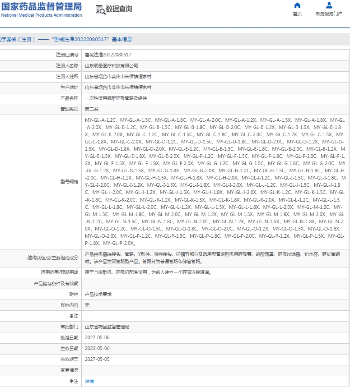Select 山东明岳医疗科技有限公司 registrant name

pyautogui.click(x=112, y=66)
